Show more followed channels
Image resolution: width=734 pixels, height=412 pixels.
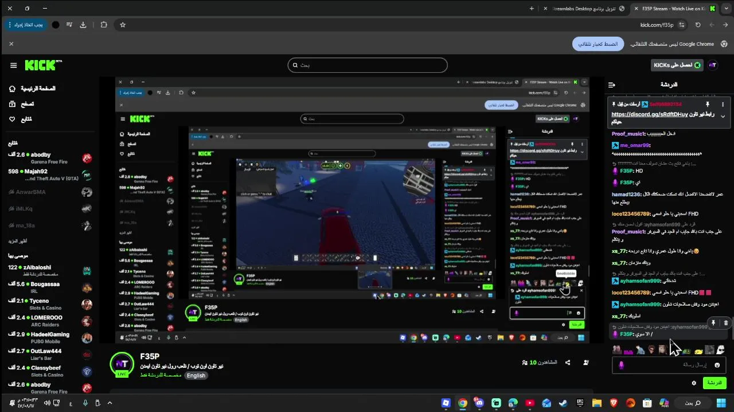(18, 241)
